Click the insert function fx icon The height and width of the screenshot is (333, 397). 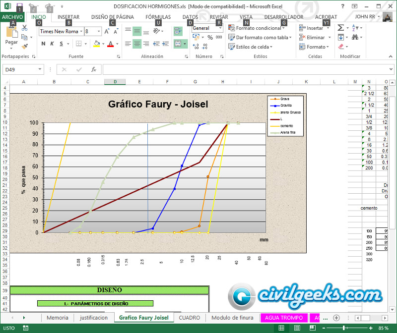point(94,69)
